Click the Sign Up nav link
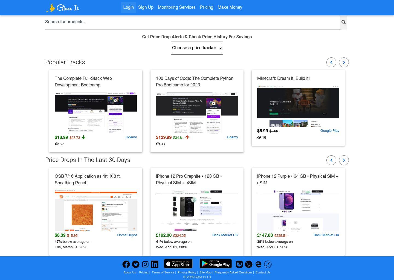394x280 pixels. pyautogui.click(x=146, y=7)
